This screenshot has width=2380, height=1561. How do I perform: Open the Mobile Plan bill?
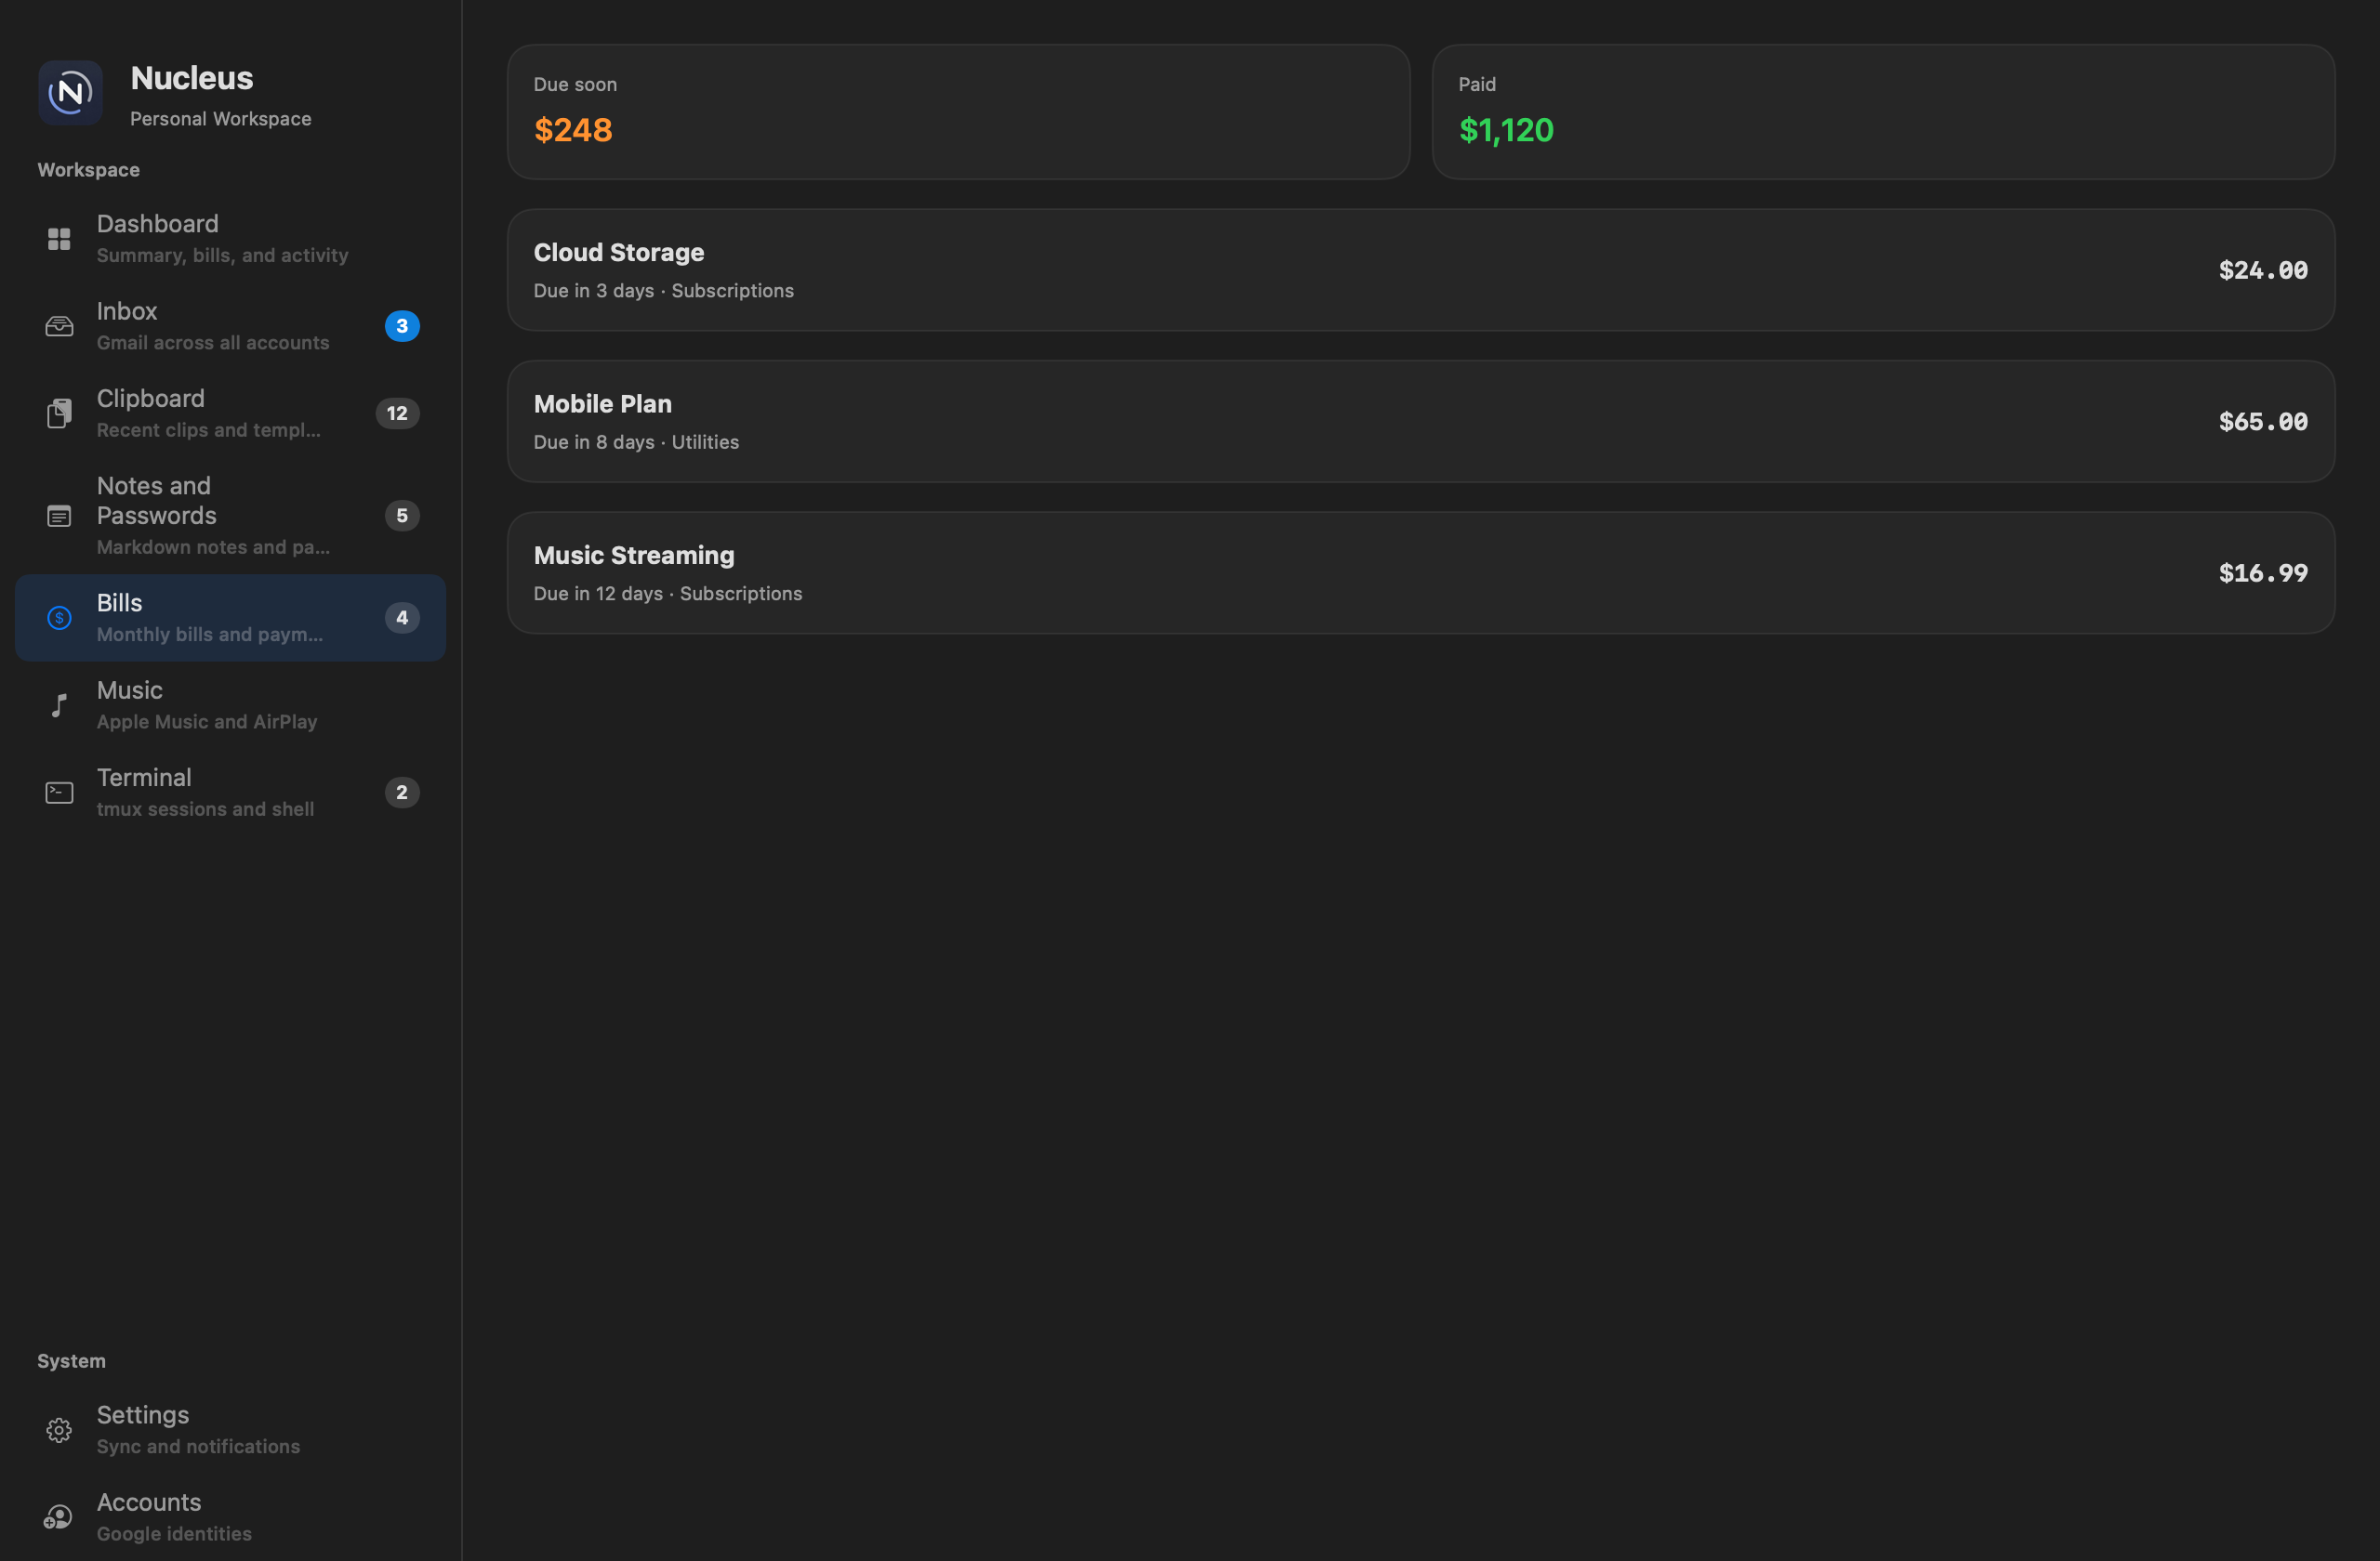tap(1421, 422)
